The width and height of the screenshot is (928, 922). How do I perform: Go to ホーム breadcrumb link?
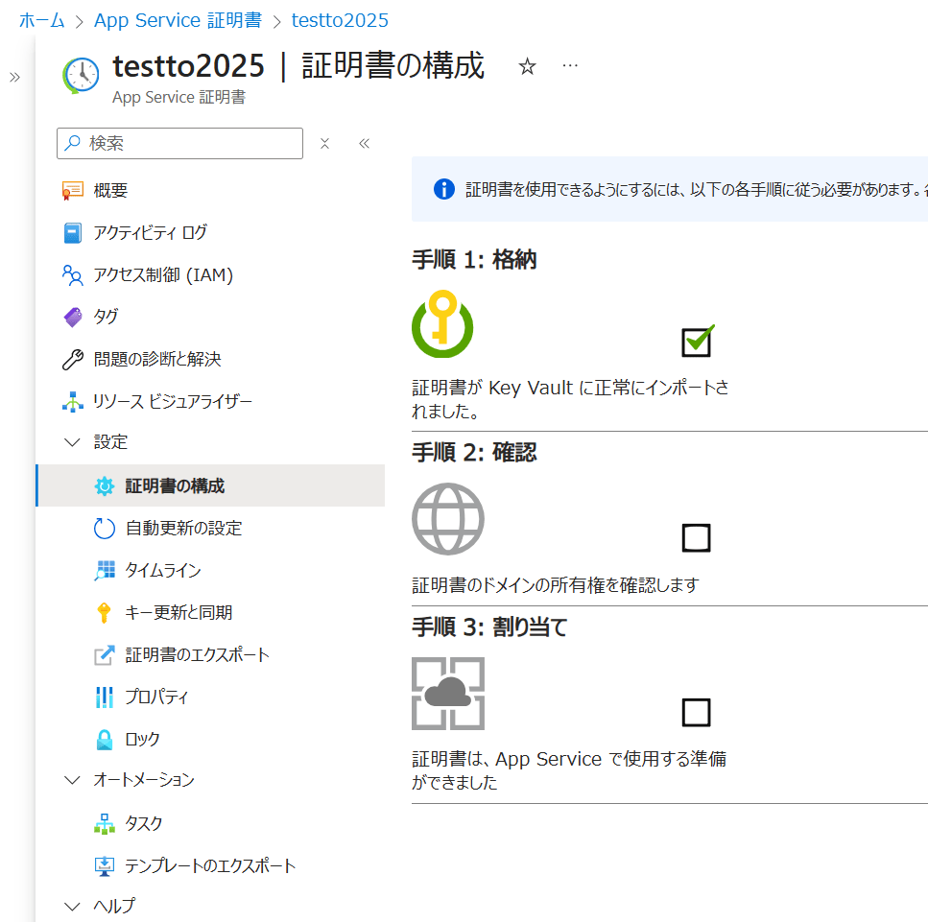click(x=42, y=20)
